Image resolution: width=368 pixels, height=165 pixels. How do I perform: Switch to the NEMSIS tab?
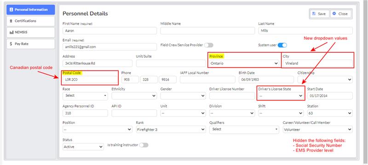[31, 33]
